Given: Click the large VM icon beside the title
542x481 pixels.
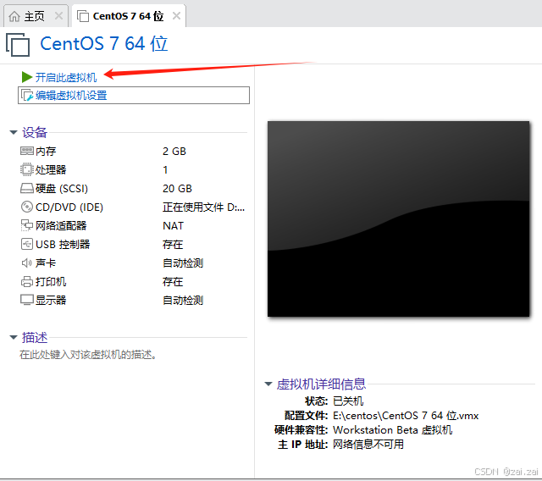Looking at the screenshot, I should (x=18, y=45).
